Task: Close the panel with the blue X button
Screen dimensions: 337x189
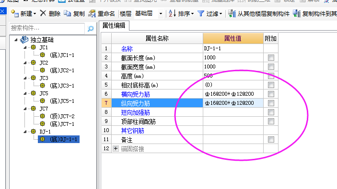Action: click(x=2, y=11)
